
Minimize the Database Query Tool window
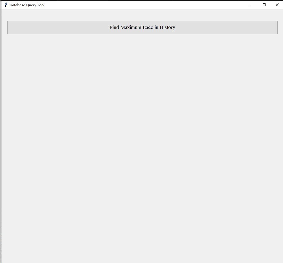(x=251, y=5)
